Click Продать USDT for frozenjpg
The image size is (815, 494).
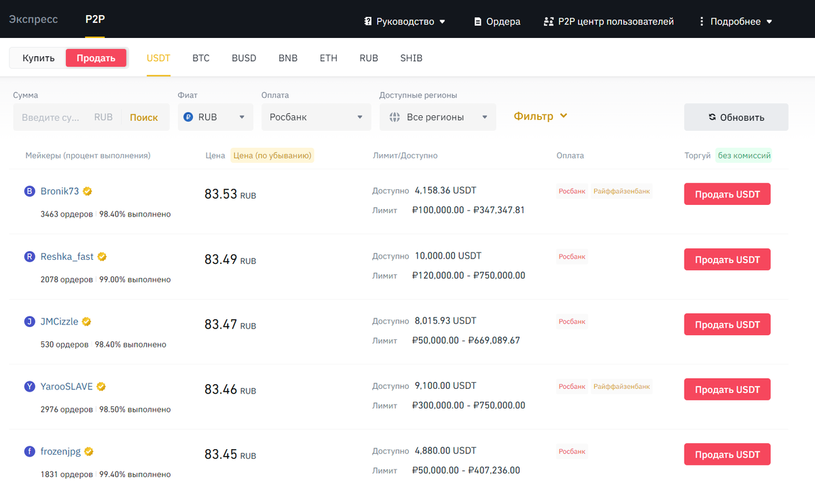point(727,455)
